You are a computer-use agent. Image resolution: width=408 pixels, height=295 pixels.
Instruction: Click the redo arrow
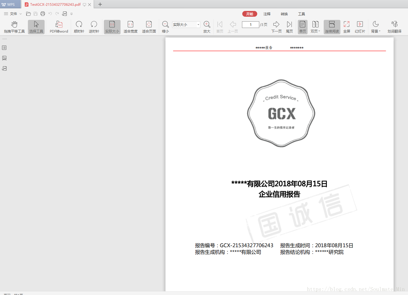tap(57, 14)
